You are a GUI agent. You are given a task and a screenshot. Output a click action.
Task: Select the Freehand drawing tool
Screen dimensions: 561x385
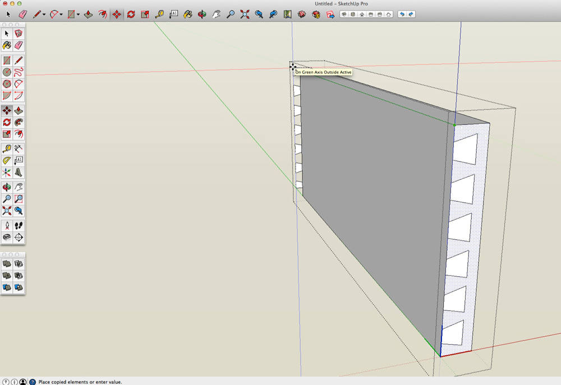click(19, 72)
